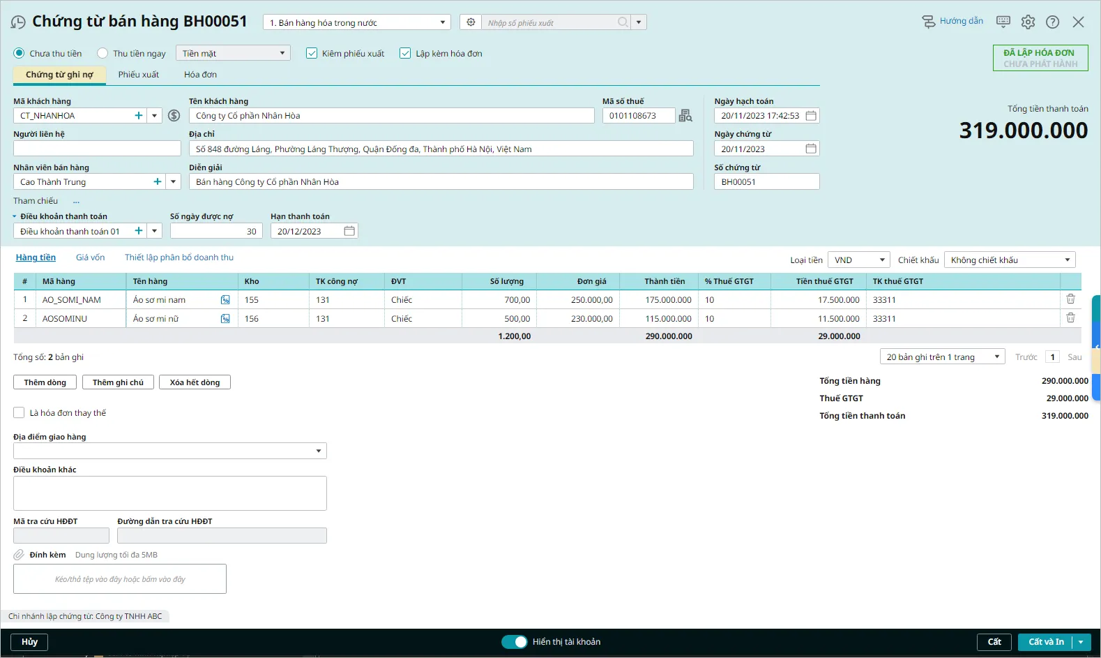
Task: Click in the Điều khoản khác text area
Action: tap(169, 493)
